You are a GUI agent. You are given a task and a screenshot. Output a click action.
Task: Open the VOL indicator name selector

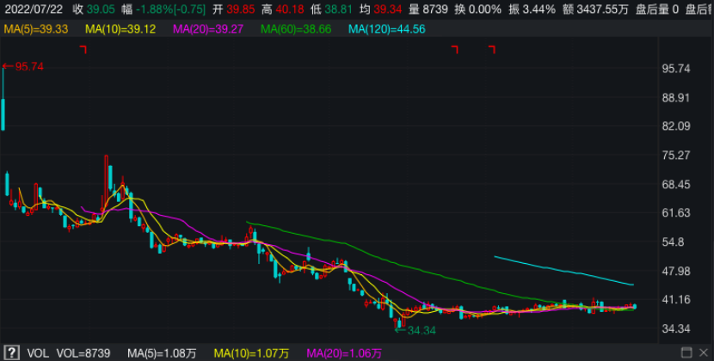pyautogui.click(x=38, y=353)
